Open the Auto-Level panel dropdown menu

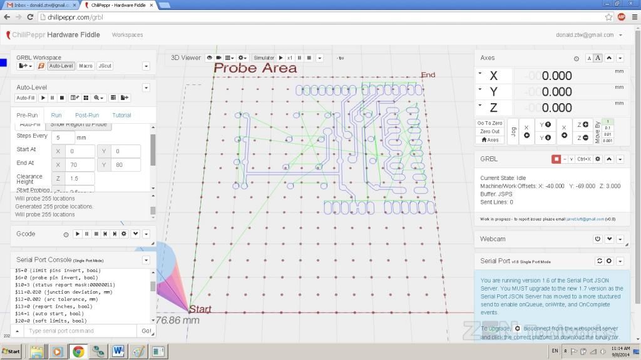[146, 87]
